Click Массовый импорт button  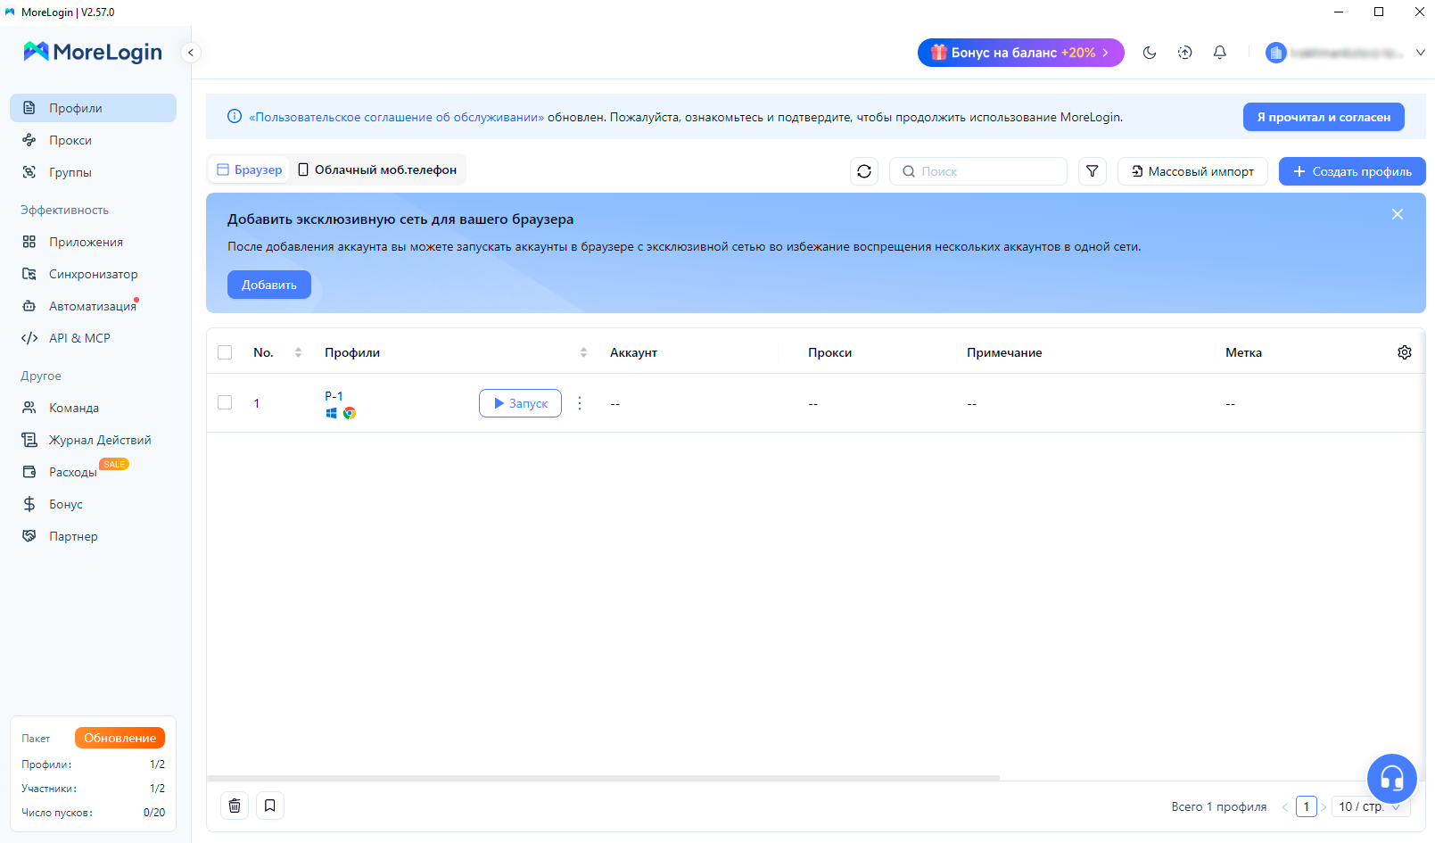click(1192, 171)
